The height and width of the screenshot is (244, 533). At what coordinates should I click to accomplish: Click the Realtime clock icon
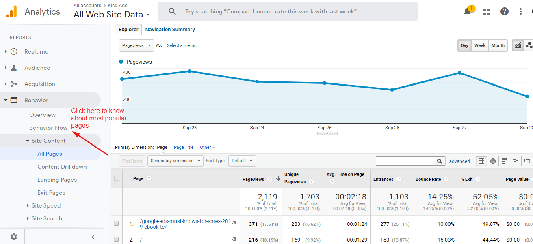(14, 51)
